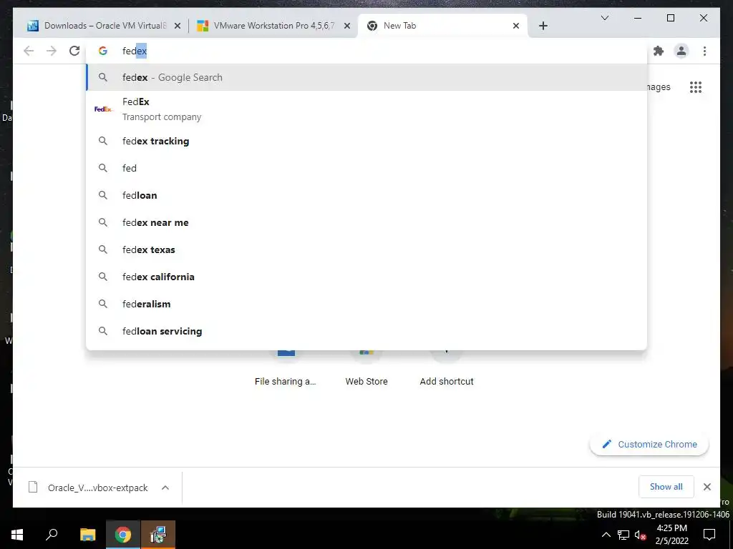Expand the extpack download options chevron
Image resolution: width=733 pixels, height=549 pixels.
click(165, 488)
